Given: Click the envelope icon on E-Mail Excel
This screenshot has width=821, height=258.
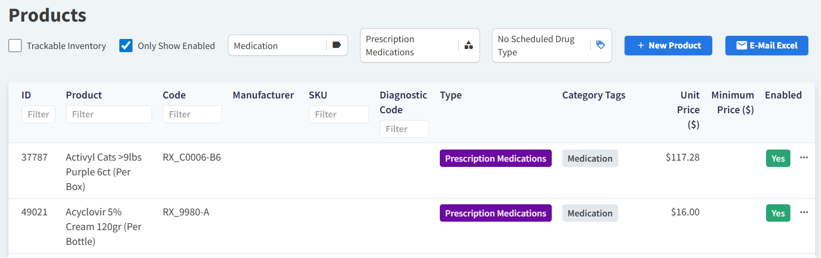Looking at the screenshot, I should (741, 45).
